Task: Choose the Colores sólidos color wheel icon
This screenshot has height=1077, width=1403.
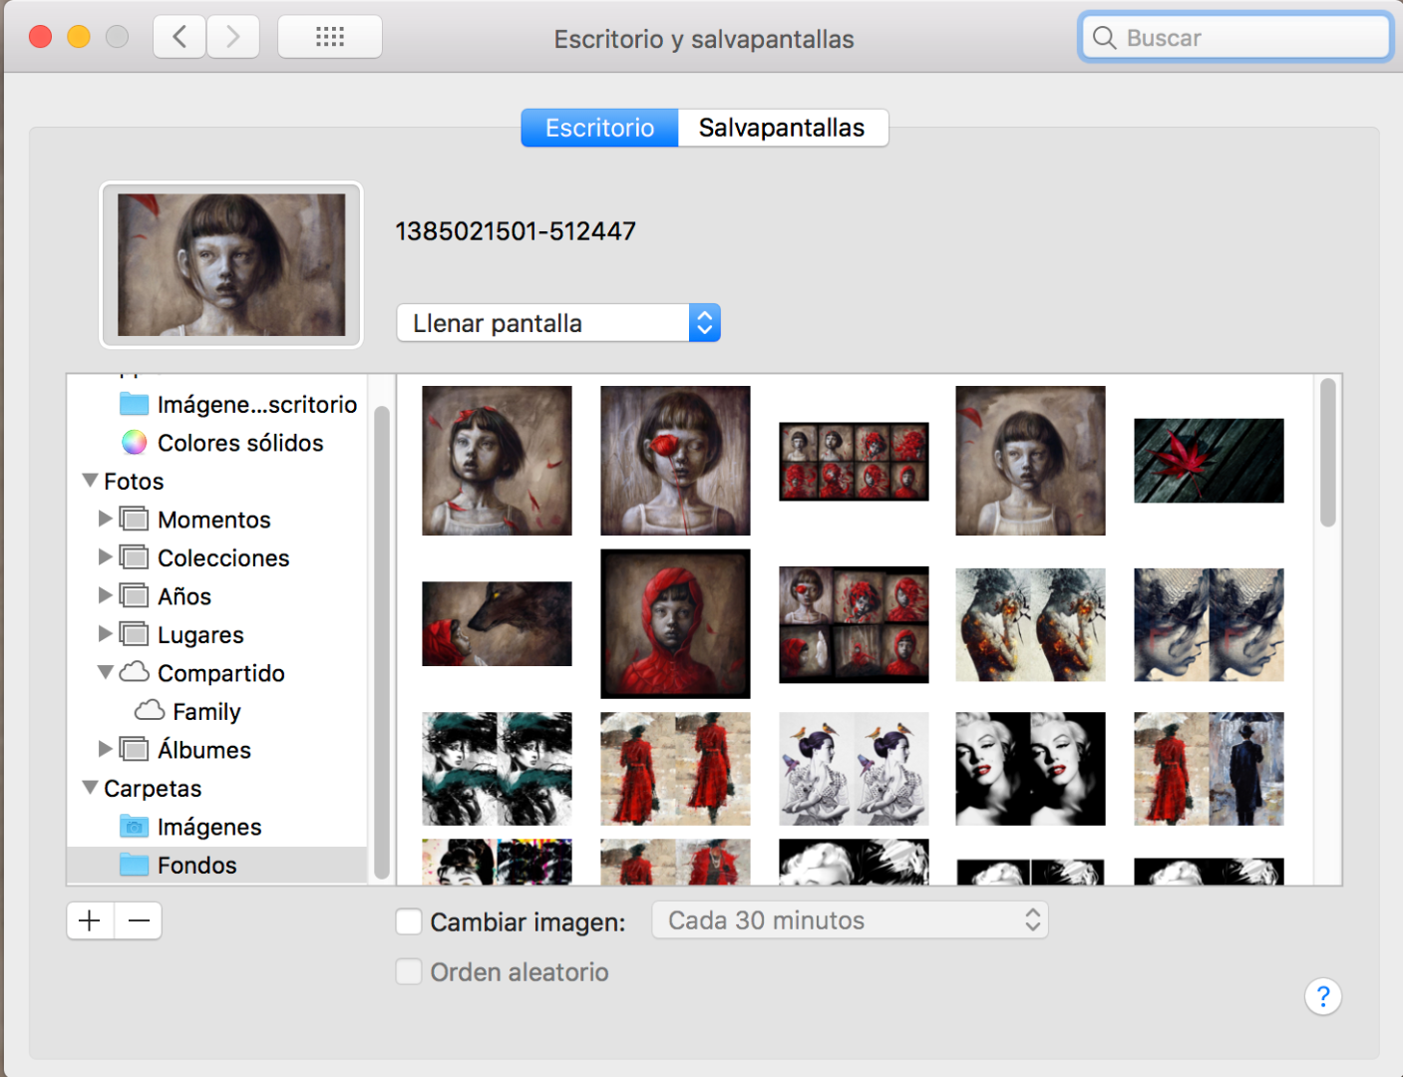Action: [134, 442]
